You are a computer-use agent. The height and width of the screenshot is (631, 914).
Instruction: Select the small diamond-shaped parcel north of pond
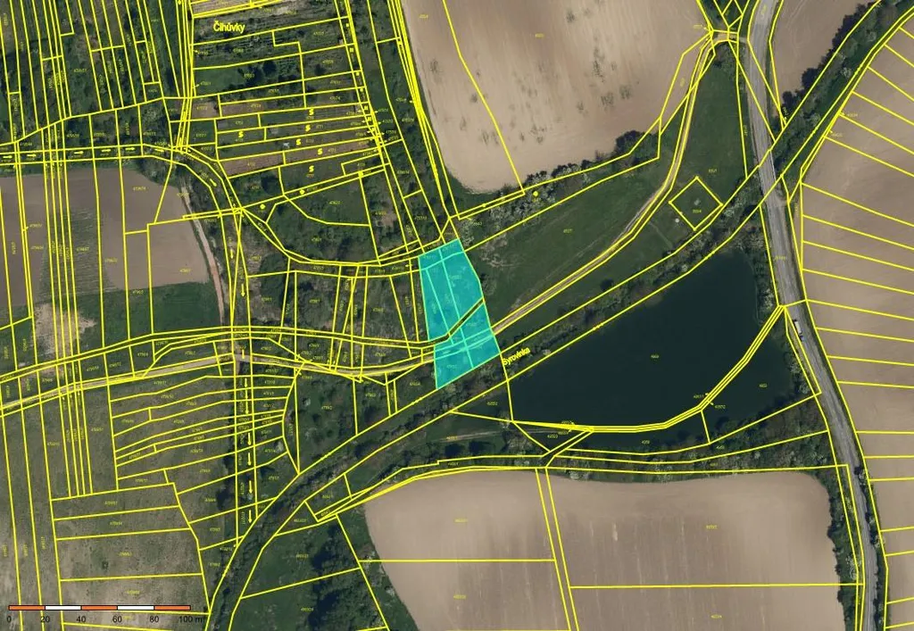pyautogui.click(x=694, y=203)
